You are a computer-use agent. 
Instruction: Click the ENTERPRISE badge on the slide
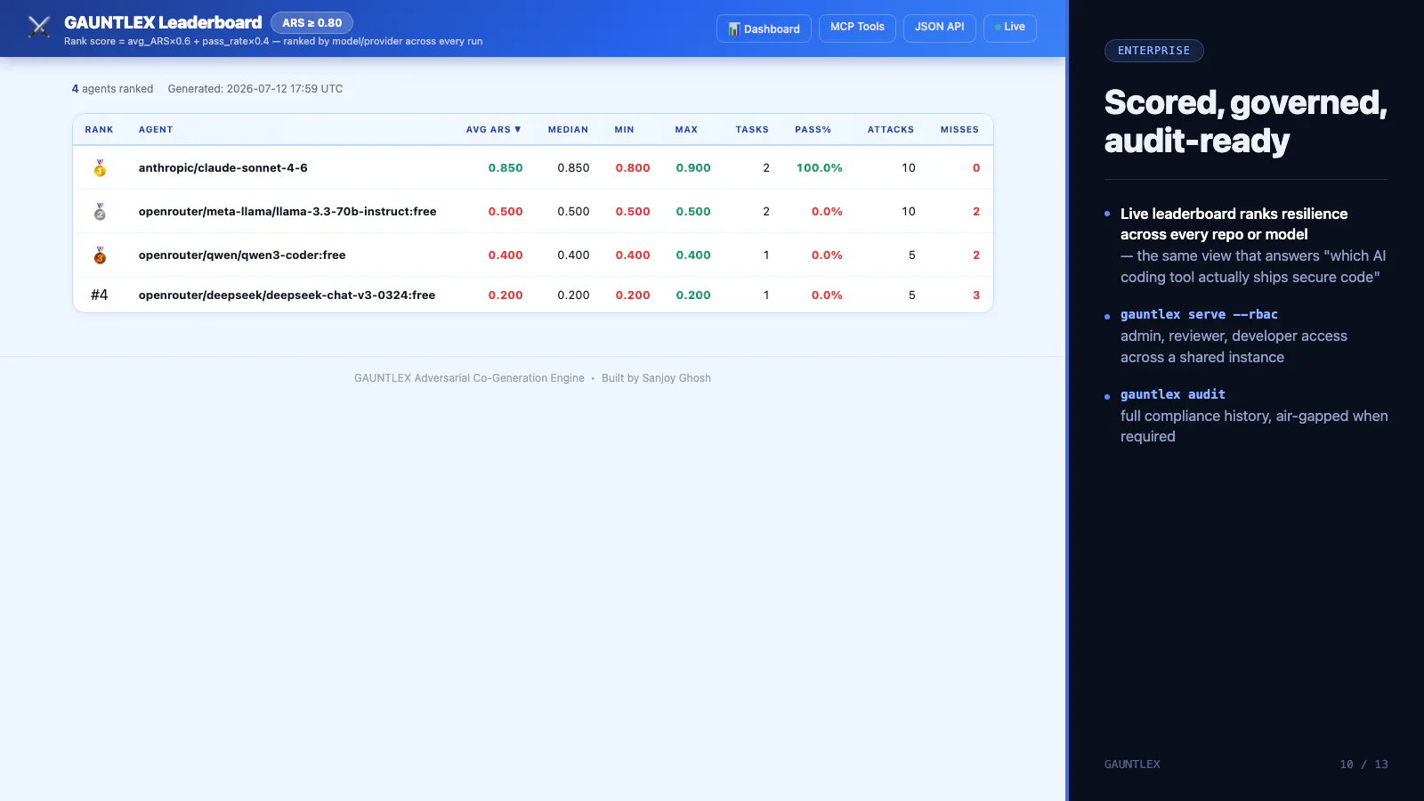[x=1153, y=51]
